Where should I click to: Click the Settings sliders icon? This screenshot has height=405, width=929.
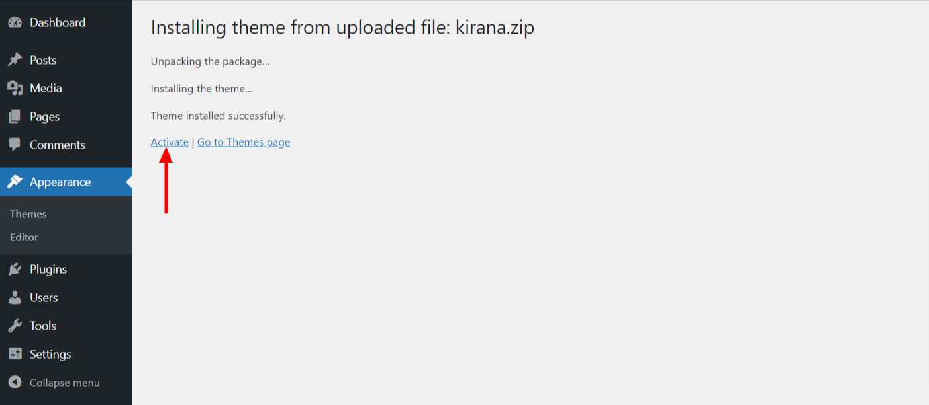[16, 354]
